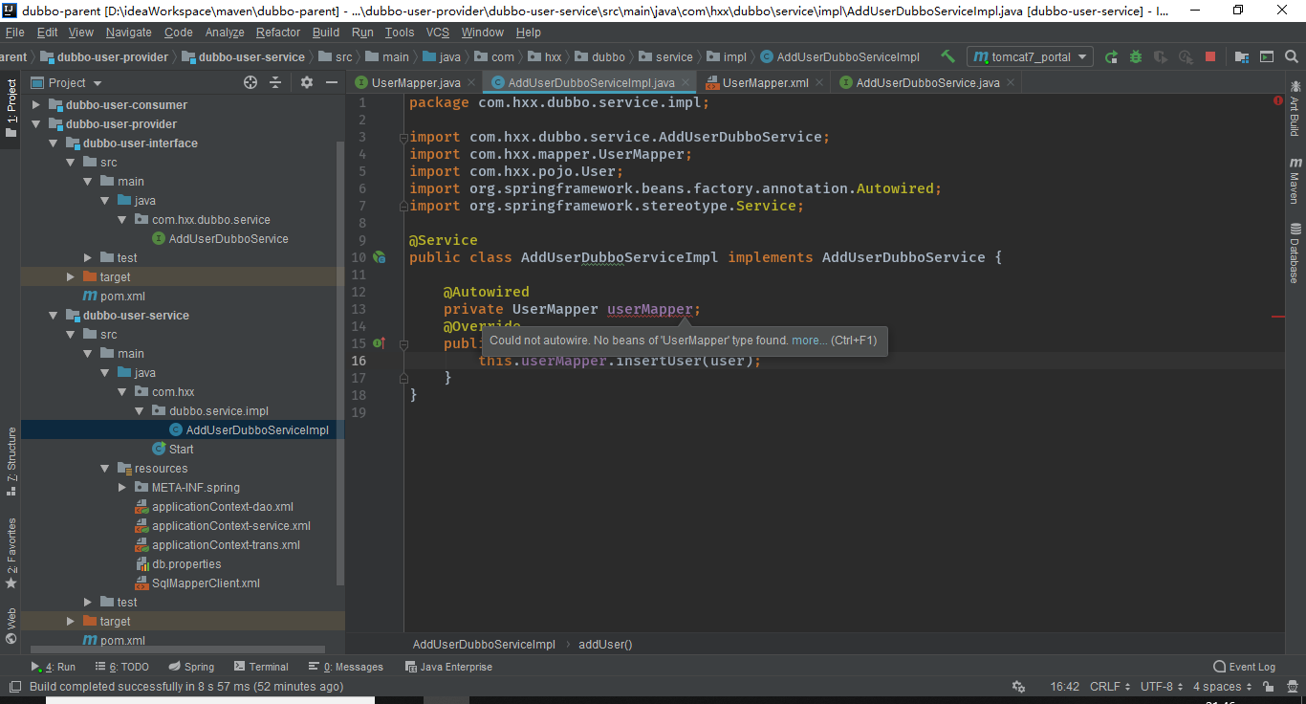Click the background tasks gear icon in status bar
Screen dimensions: 1306x704
1018,687
